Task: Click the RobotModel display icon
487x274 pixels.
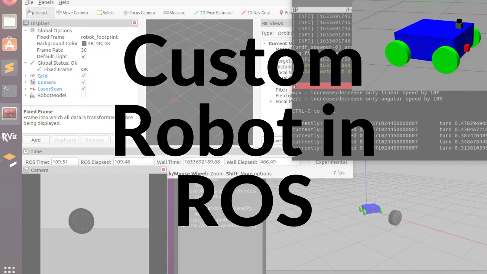Action: [x=33, y=95]
